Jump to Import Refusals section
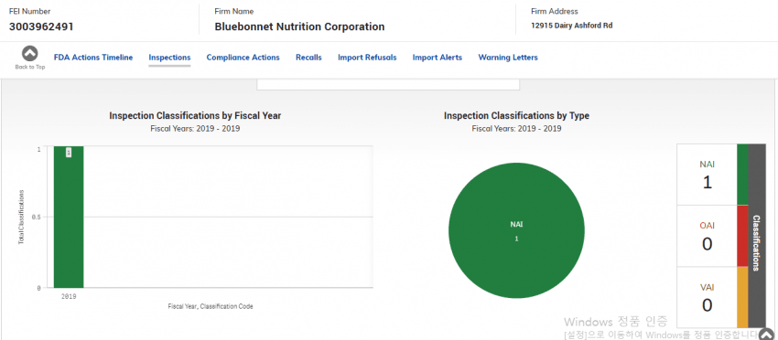Viewport: 778px width, 340px height. click(x=367, y=58)
